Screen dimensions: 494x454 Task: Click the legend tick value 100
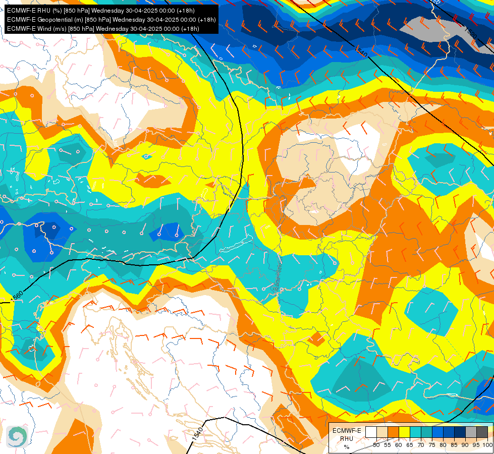(x=487, y=445)
